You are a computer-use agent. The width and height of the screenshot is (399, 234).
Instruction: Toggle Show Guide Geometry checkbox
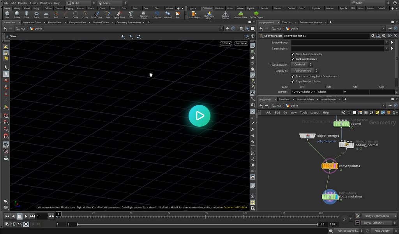tap(293, 54)
